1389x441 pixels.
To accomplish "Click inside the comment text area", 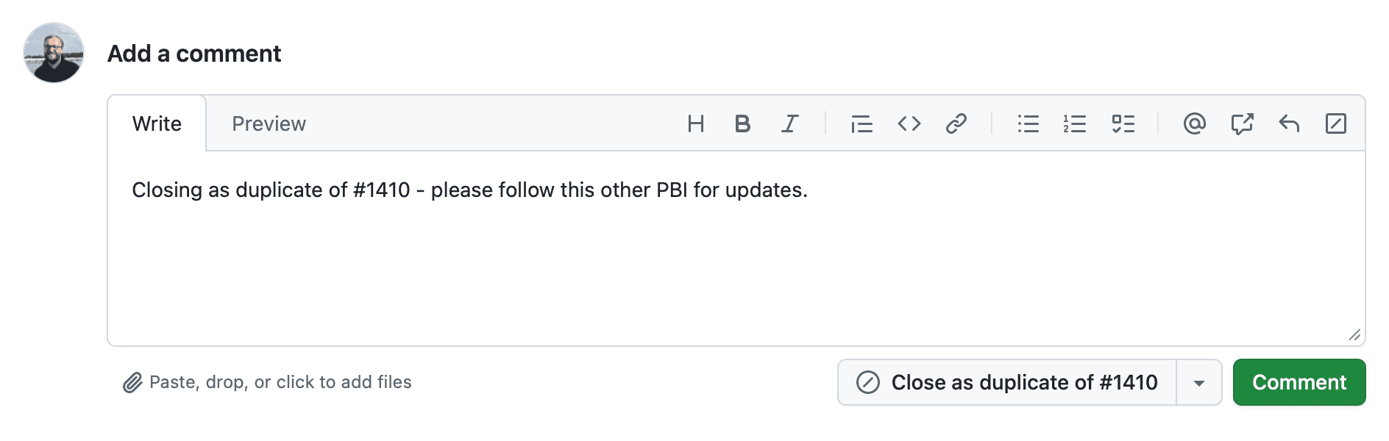I will coord(736,265).
